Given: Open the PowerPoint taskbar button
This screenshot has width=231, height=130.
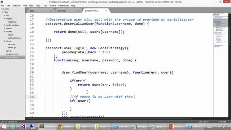Looking at the screenshot, I should [x=176, y=127].
